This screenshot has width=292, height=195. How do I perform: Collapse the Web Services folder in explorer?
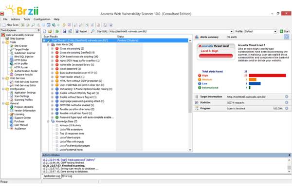[3, 78]
